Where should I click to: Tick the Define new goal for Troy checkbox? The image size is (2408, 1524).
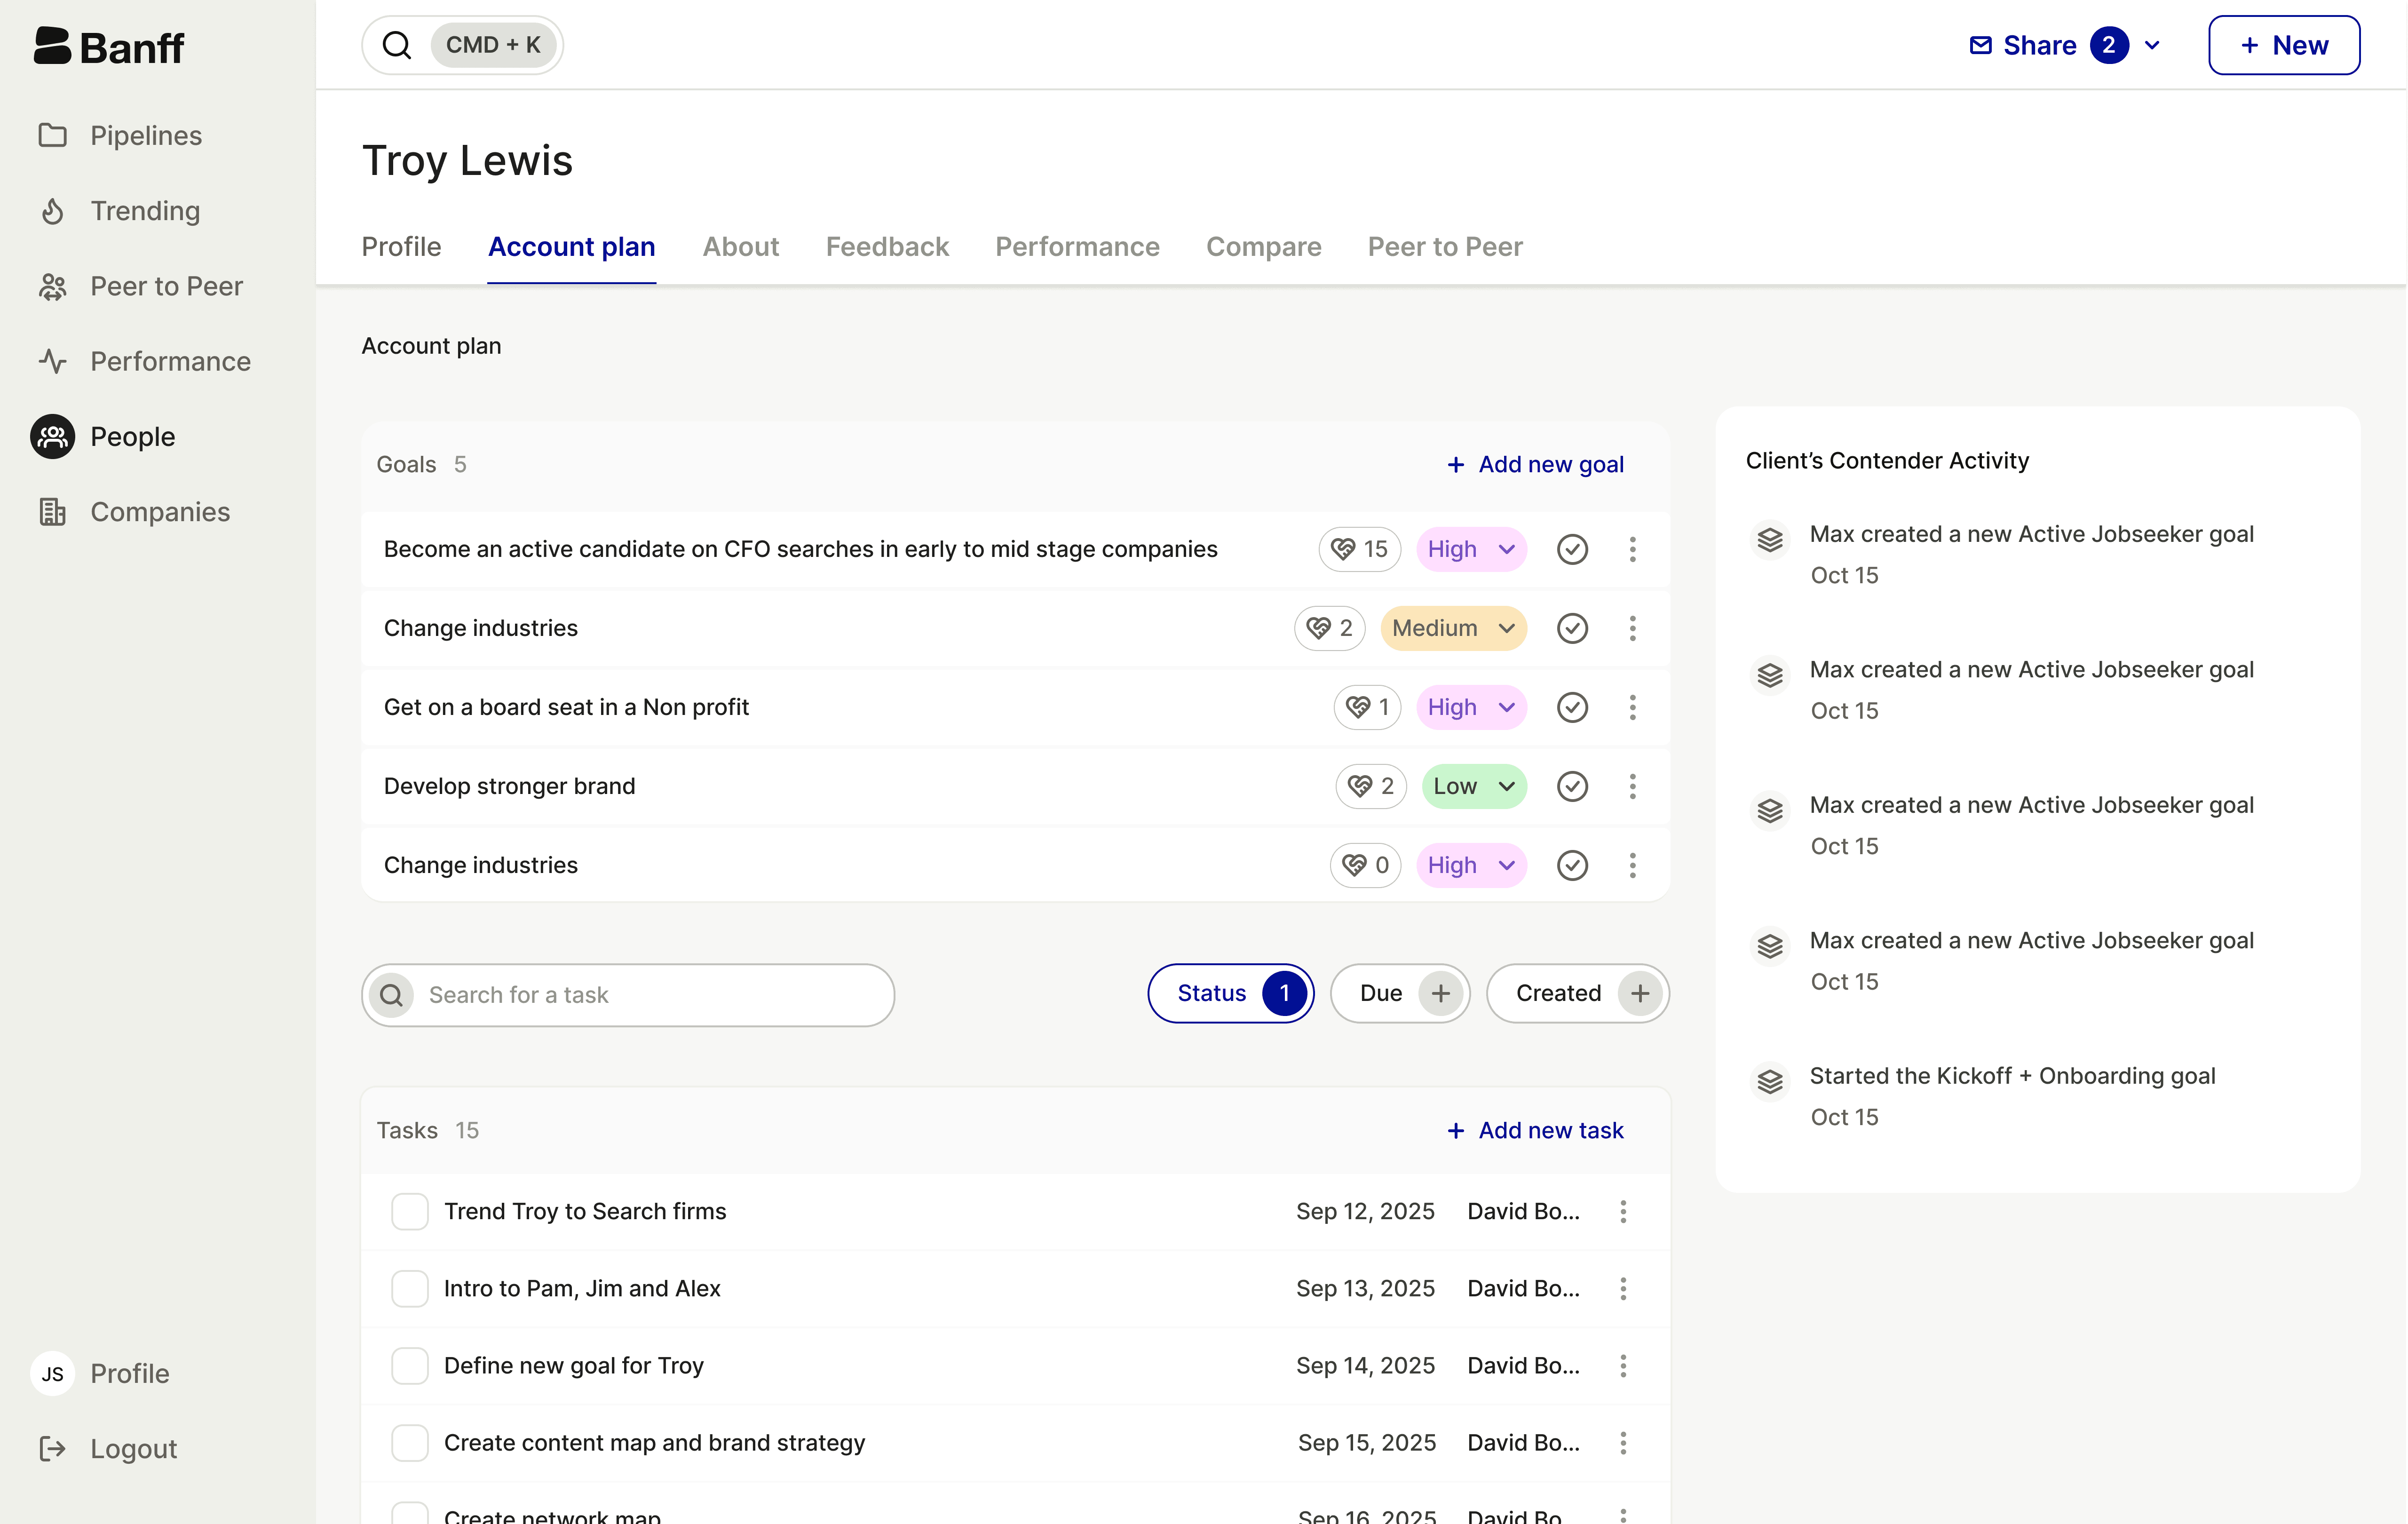click(x=409, y=1365)
